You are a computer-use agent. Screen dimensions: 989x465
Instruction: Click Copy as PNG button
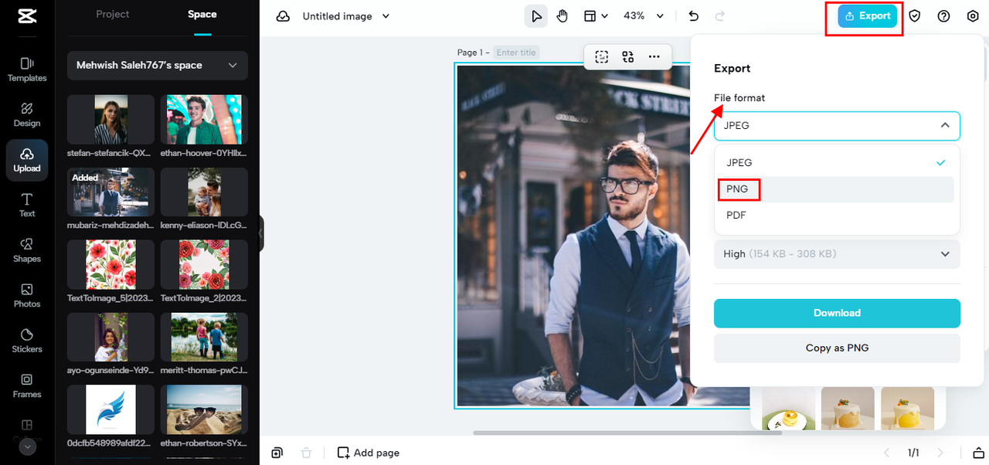pos(837,348)
